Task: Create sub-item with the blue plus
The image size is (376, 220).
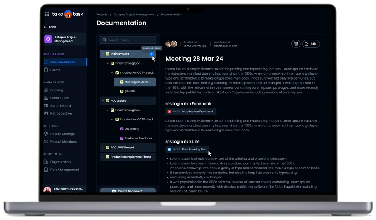Action: pyautogui.click(x=151, y=54)
